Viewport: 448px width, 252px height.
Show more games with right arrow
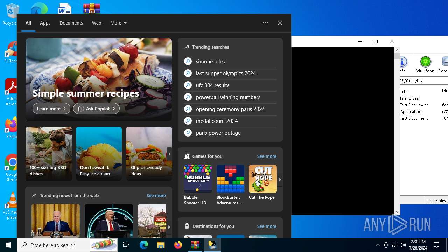point(280,180)
